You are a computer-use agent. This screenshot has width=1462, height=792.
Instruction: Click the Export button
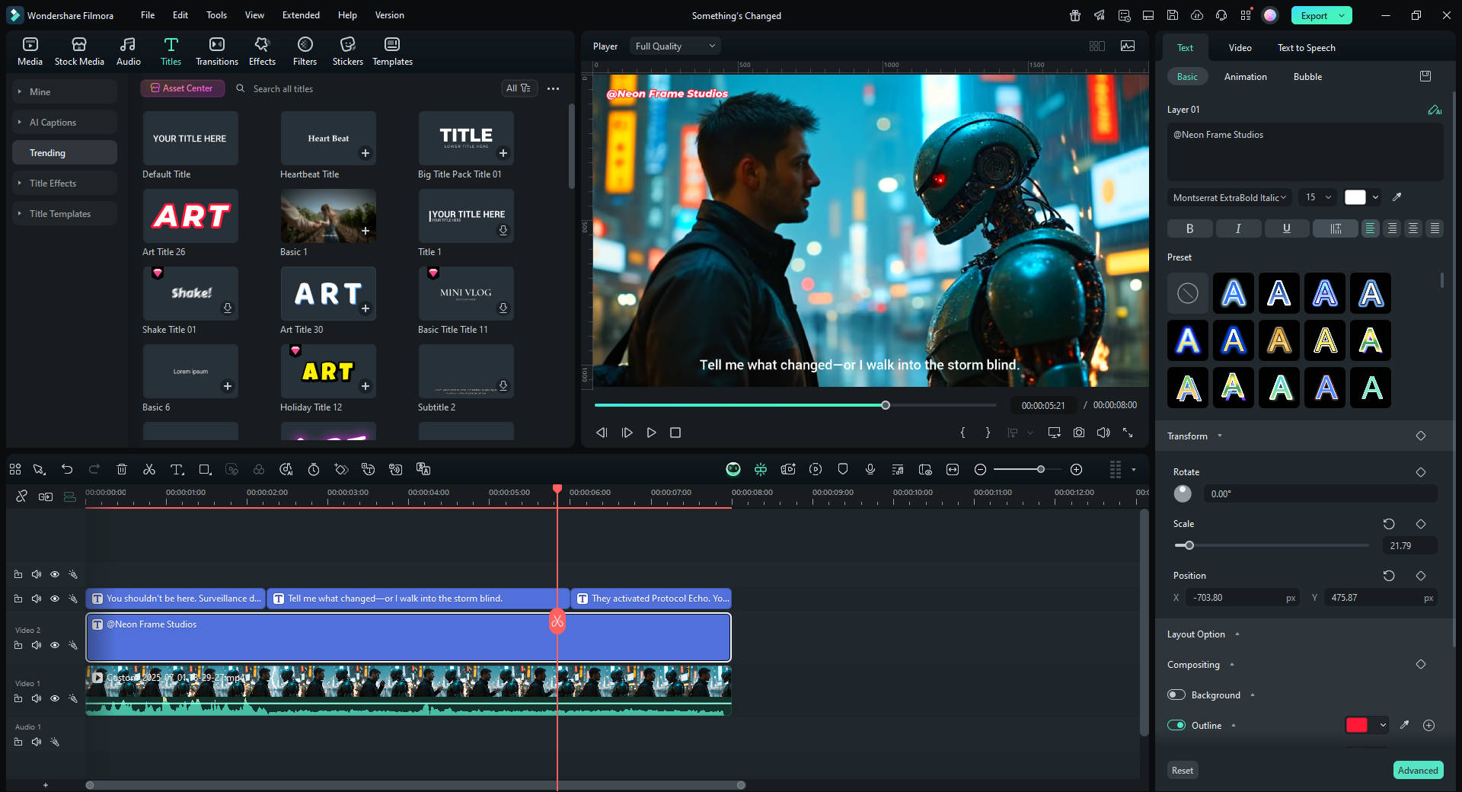[1314, 15]
